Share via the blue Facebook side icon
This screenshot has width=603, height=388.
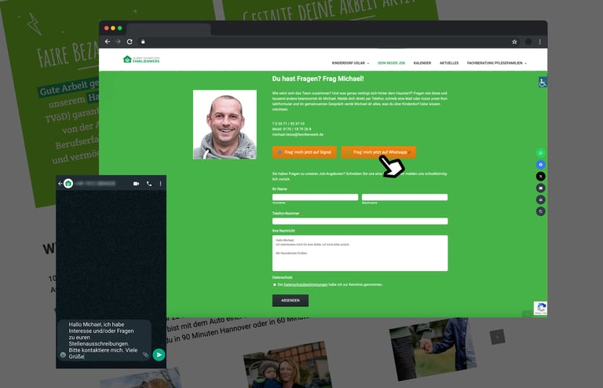[541, 165]
